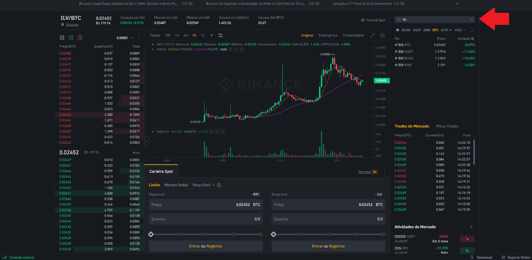Open the Vol indicator settings

(218, 132)
